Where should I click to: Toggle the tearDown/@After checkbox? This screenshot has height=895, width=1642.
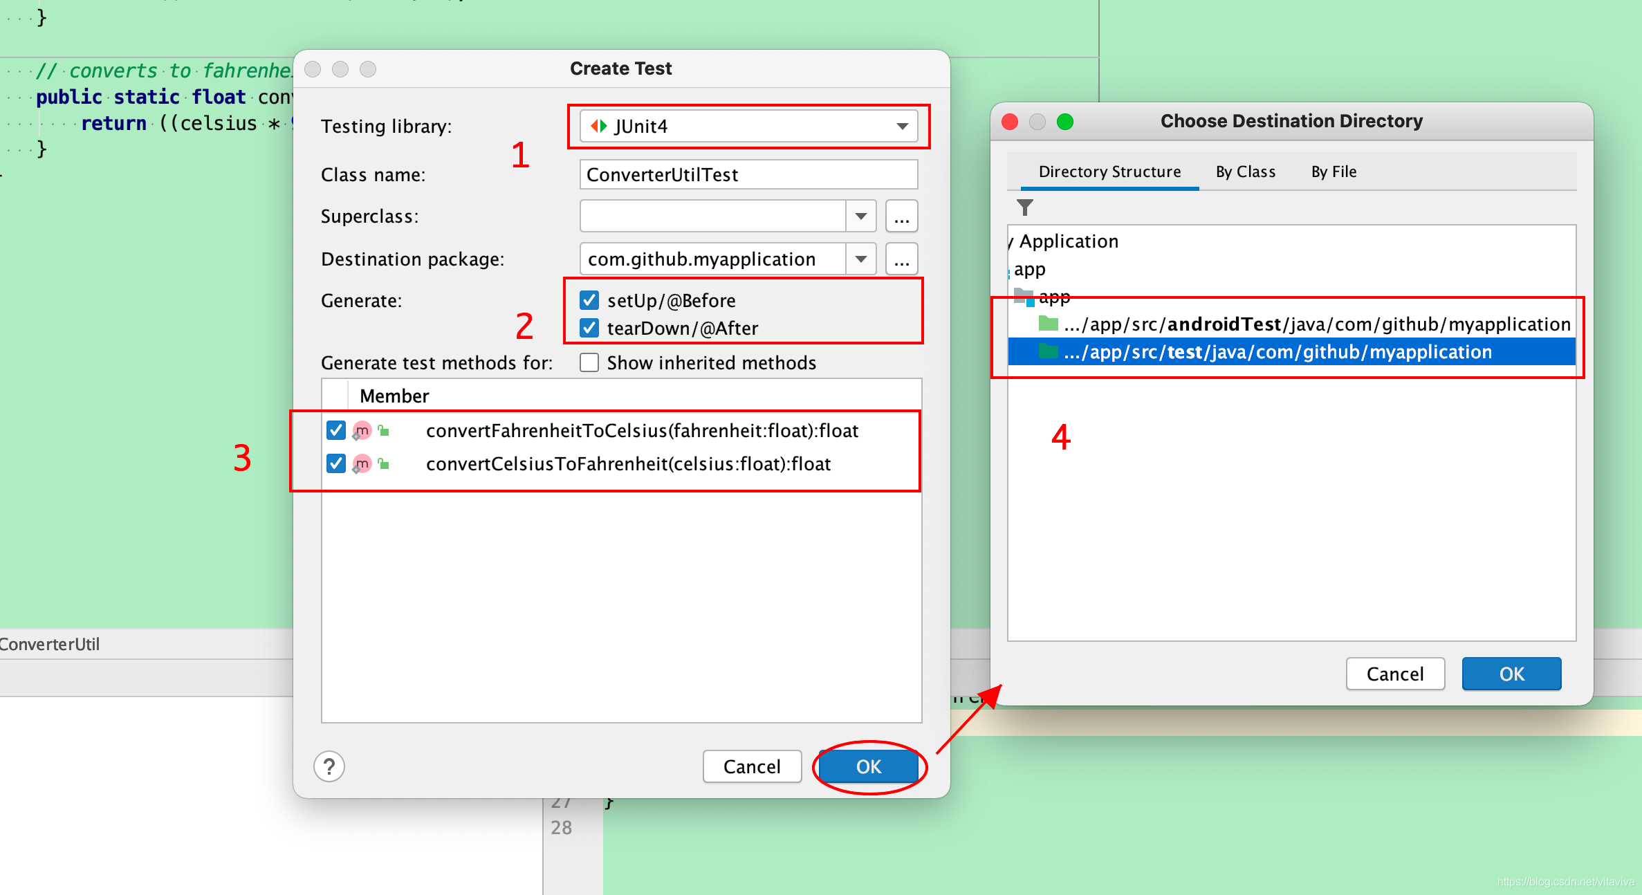(x=589, y=328)
